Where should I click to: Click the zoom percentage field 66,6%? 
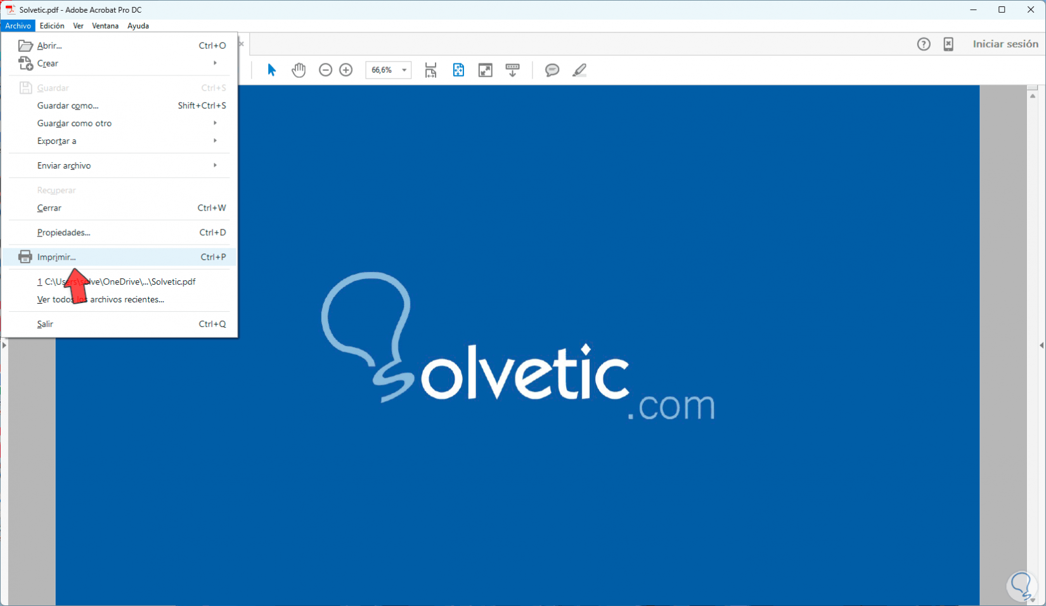(x=382, y=70)
